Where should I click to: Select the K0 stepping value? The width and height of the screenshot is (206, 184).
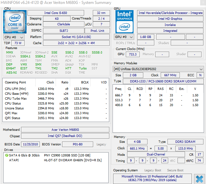coord(57,19)
